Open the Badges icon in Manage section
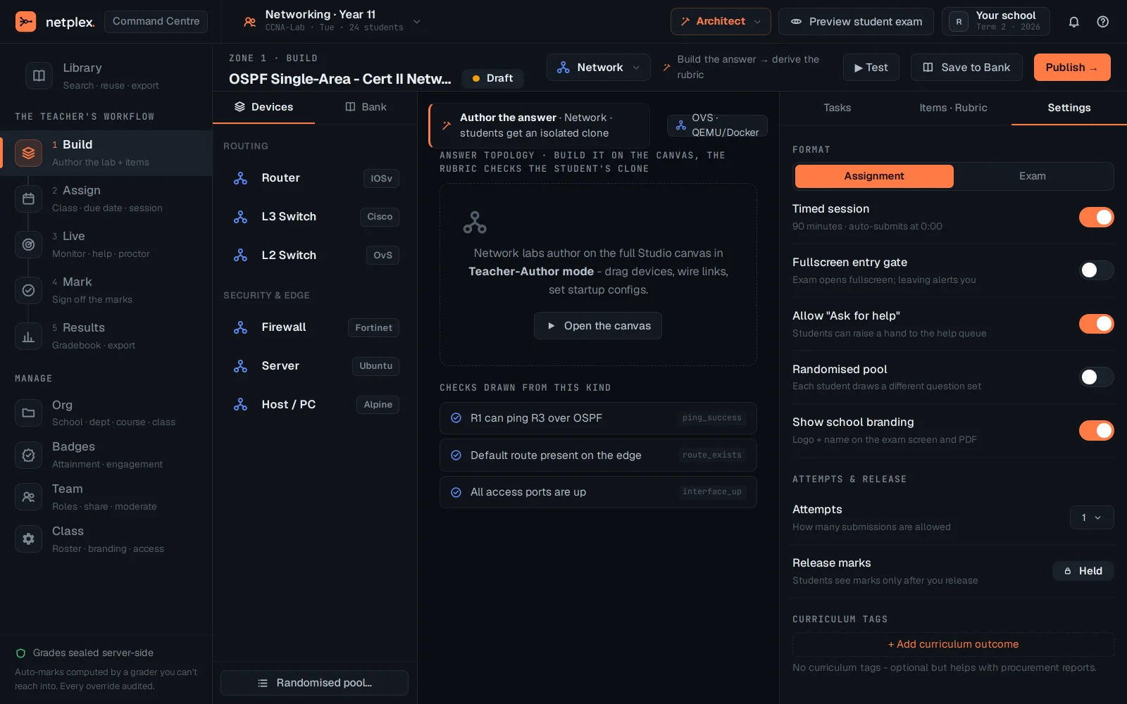The height and width of the screenshot is (704, 1127). pyautogui.click(x=28, y=455)
